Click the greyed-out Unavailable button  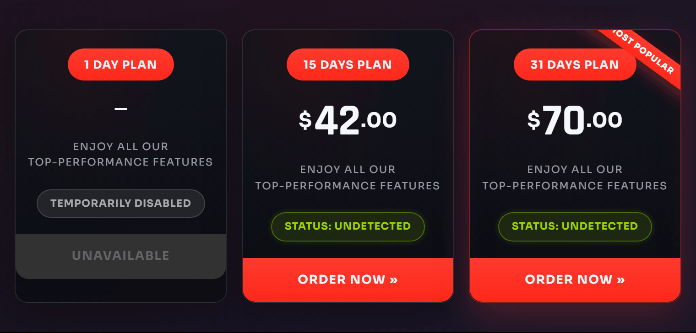point(121,256)
